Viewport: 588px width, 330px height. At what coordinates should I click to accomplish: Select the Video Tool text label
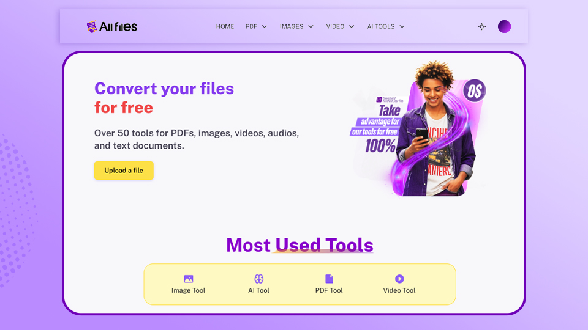coord(399,290)
